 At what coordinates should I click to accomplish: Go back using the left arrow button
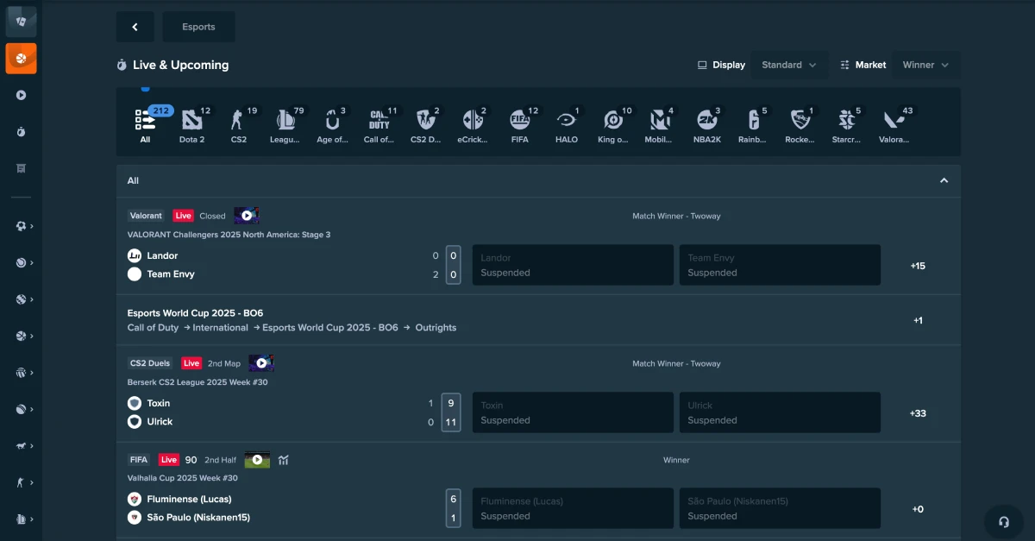tap(135, 27)
